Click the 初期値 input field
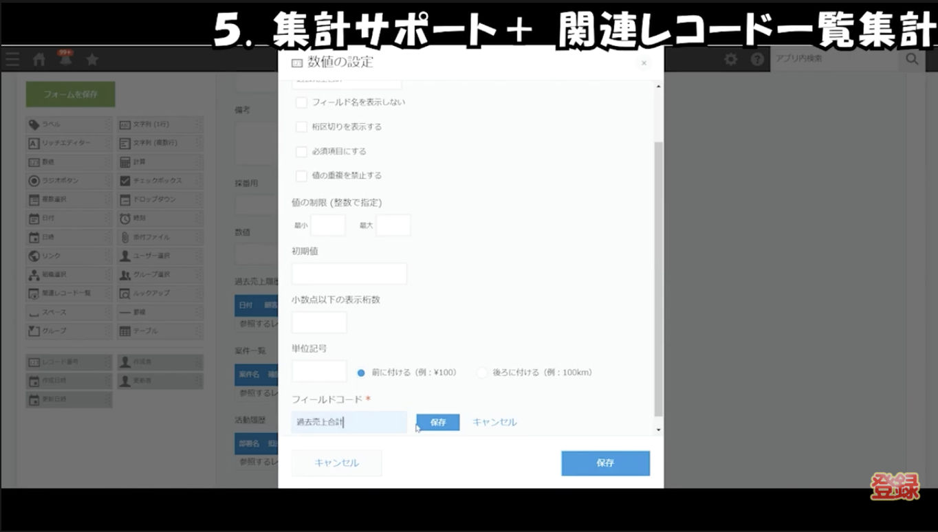This screenshot has width=938, height=532. [349, 273]
